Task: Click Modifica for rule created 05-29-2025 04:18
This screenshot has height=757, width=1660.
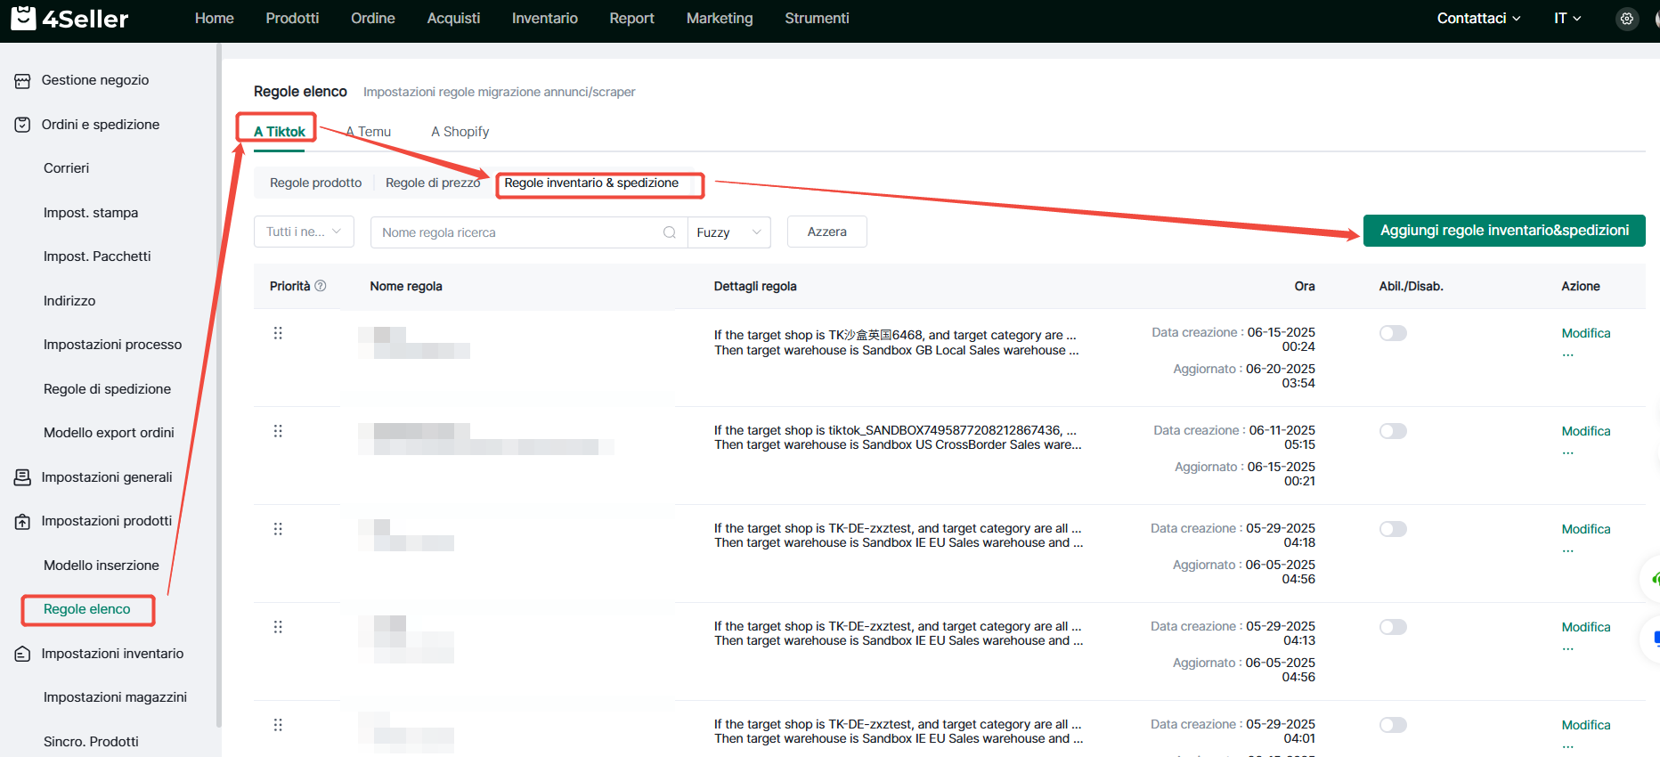Action: (1586, 529)
